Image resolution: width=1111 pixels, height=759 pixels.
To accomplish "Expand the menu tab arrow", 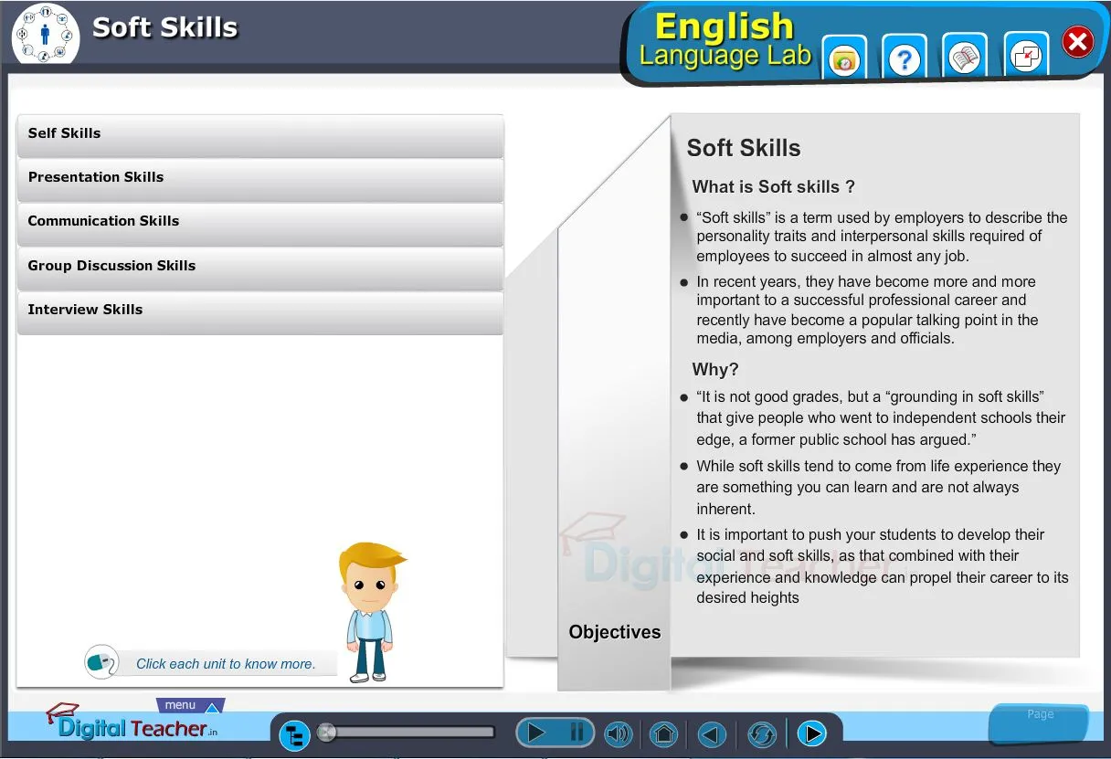I will (211, 707).
